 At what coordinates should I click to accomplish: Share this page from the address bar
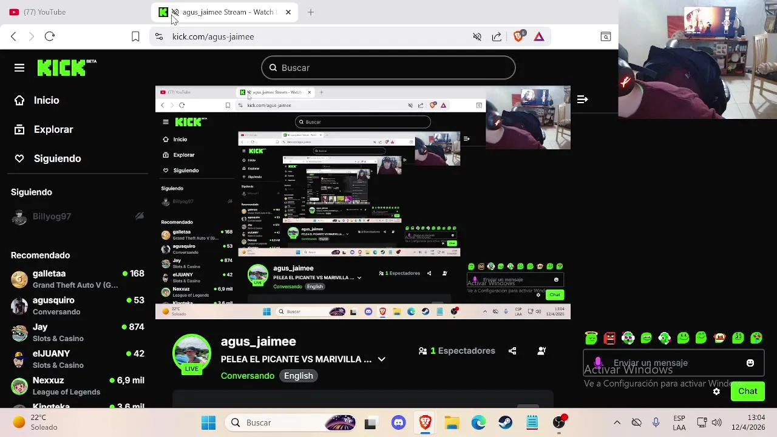[497, 36]
